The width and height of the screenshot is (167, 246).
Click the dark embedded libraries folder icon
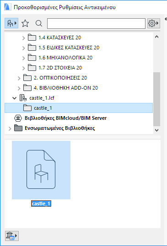[18, 128]
